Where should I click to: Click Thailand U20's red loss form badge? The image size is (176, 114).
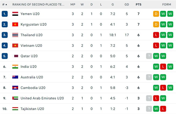coord(156,35)
